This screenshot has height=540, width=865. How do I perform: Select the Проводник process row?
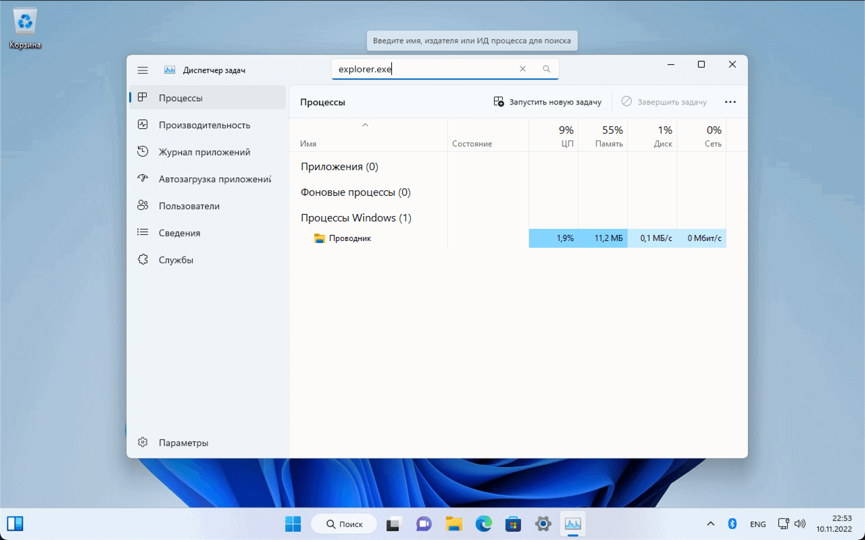click(x=508, y=238)
